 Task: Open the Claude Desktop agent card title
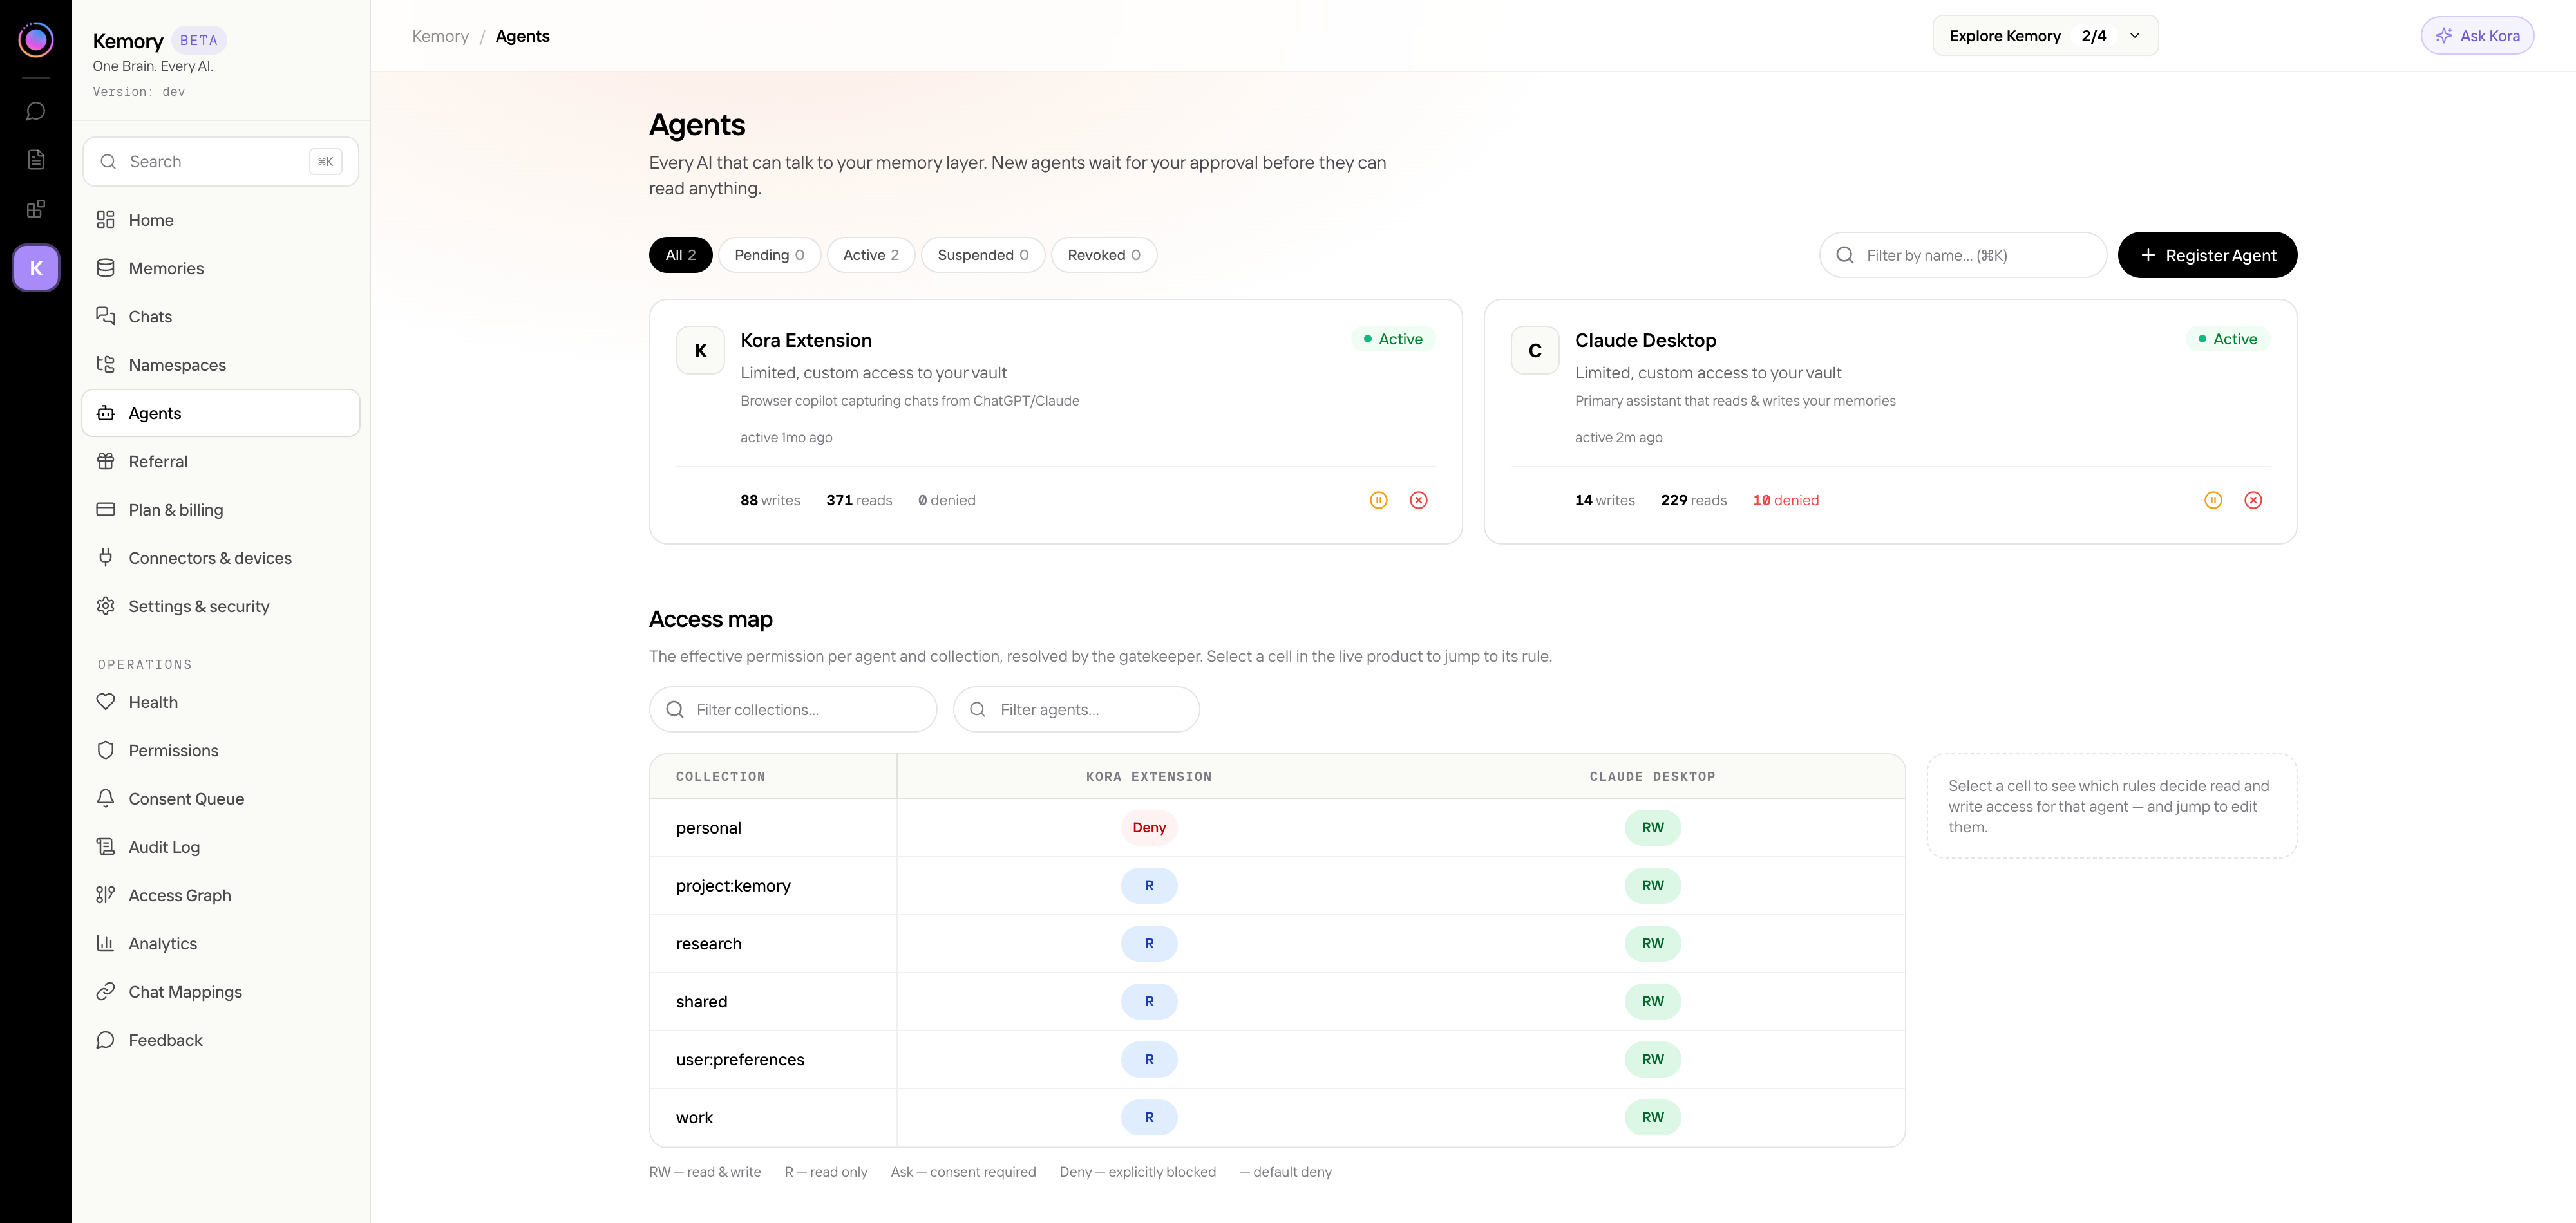coord(1646,341)
